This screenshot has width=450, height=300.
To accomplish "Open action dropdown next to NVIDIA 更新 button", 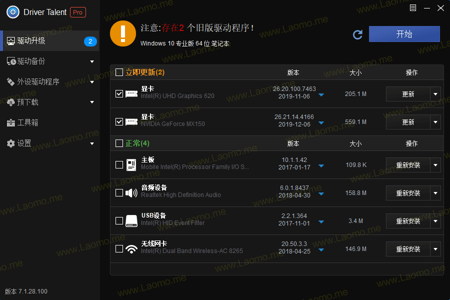I will point(435,122).
